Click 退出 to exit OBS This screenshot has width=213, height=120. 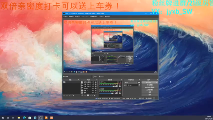click(150, 95)
